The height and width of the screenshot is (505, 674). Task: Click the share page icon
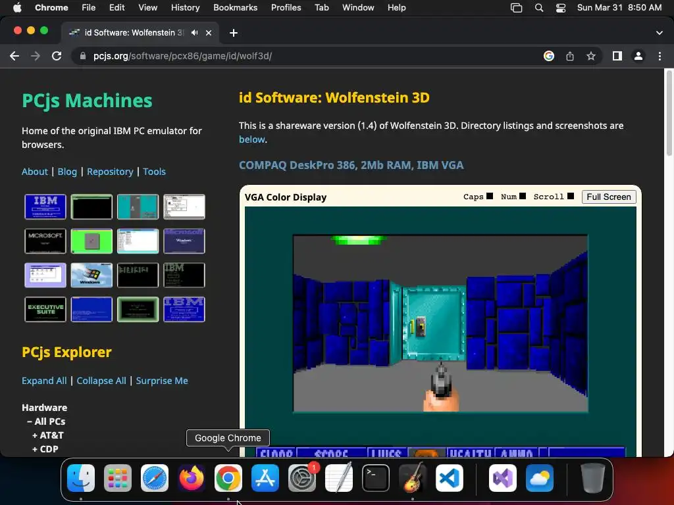coord(570,56)
